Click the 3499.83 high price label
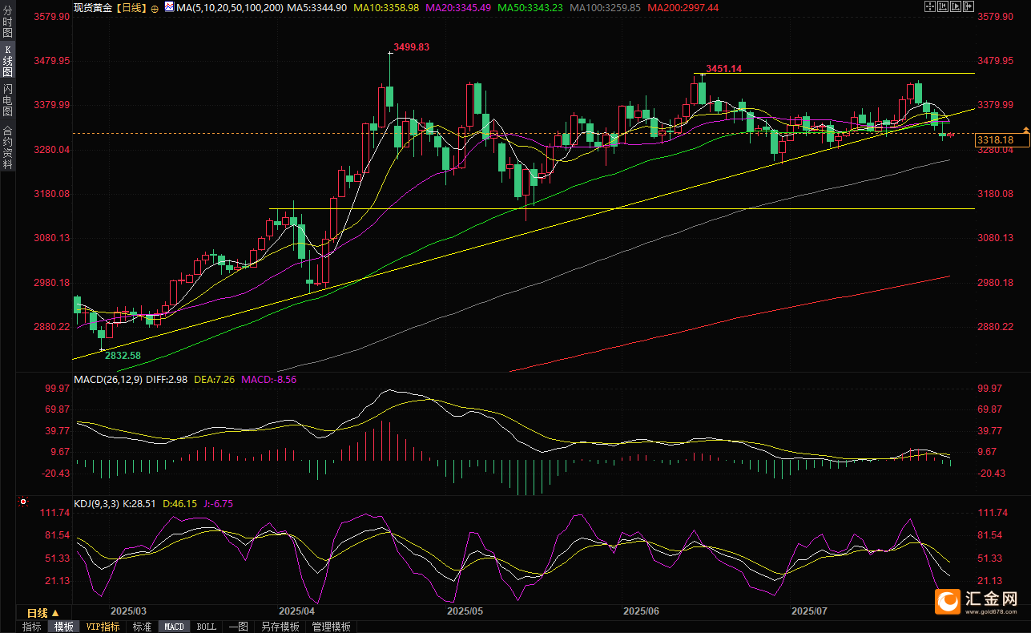 [x=412, y=47]
